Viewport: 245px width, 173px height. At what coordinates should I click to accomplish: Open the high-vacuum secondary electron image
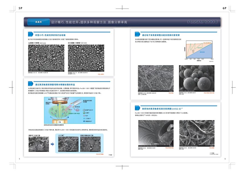pyautogui.click(x=38, y=144)
